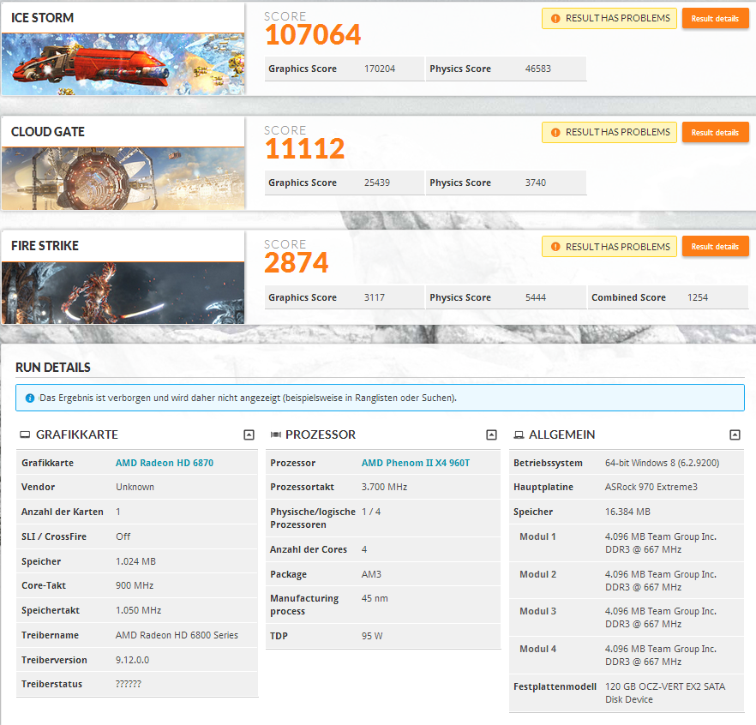The height and width of the screenshot is (725, 756).
Task: Click Fire Strike Physics Score value 5444
Action: 536,297
